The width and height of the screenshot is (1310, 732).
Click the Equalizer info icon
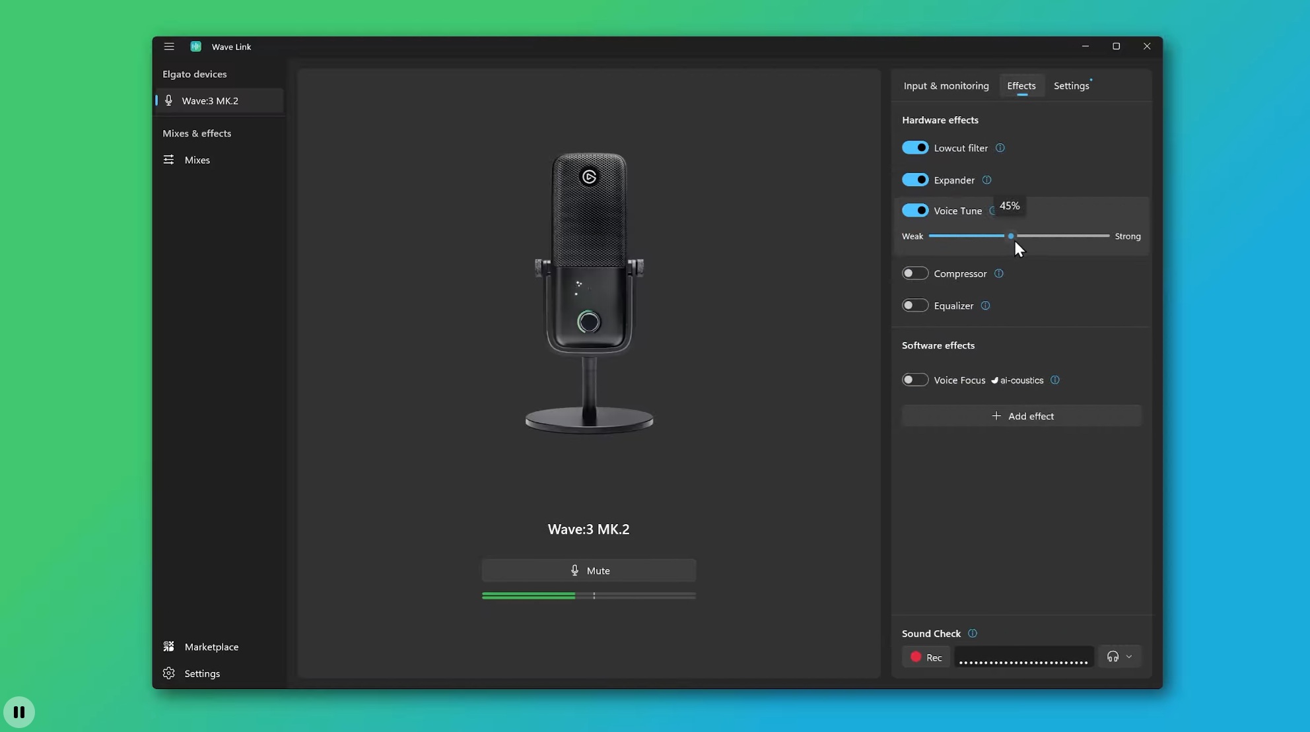pos(985,306)
